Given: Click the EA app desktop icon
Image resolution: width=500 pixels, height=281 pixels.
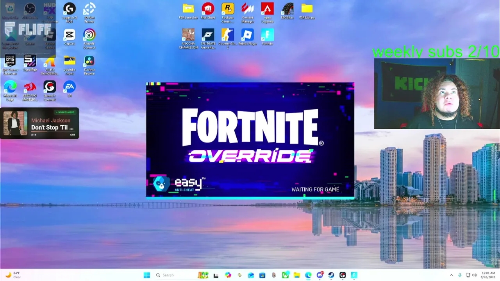Looking at the screenshot, I should (x=69, y=89).
